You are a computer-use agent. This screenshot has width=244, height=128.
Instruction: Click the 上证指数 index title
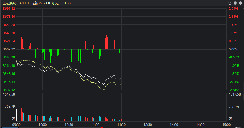[x=9, y=3]
